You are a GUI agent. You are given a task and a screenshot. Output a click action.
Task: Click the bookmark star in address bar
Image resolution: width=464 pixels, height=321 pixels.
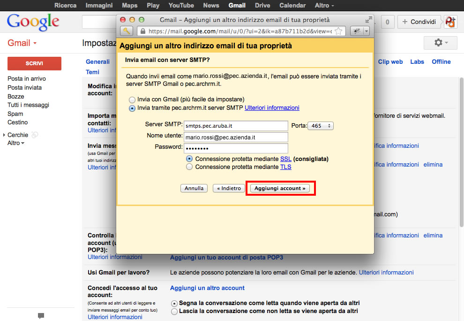tap(339, 31)
